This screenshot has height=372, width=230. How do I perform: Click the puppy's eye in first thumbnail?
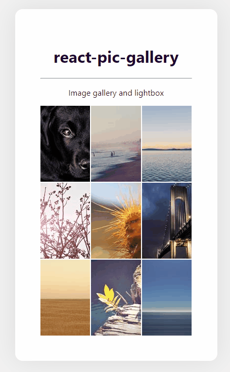(x=67, y=132)
